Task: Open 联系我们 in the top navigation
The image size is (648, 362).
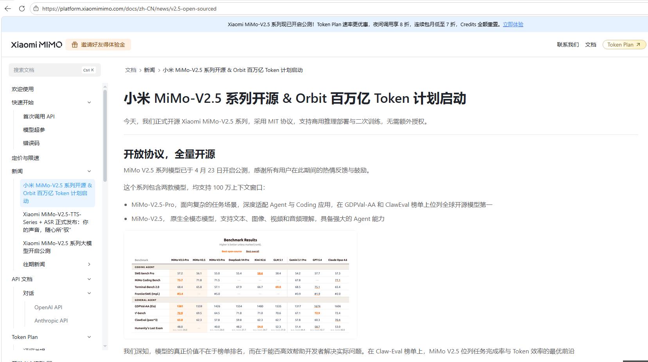Action: click(x=568, y=45)
